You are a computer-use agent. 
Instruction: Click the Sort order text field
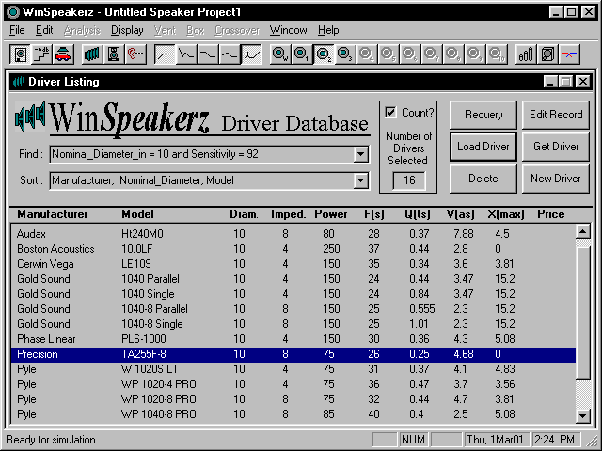202,180
